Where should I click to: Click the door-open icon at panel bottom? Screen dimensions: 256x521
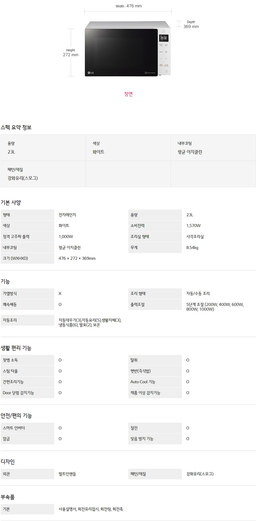click(x=167, y=71)
